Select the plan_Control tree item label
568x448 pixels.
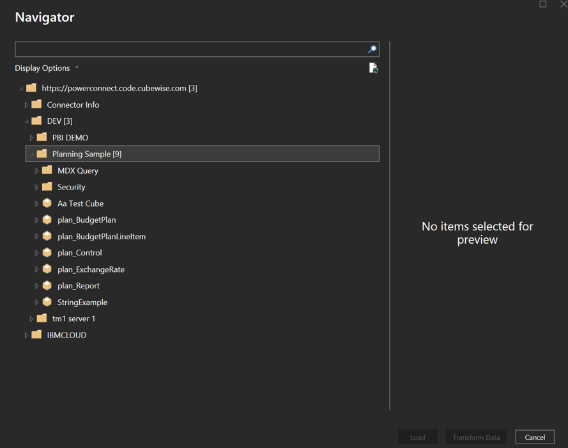80,253
